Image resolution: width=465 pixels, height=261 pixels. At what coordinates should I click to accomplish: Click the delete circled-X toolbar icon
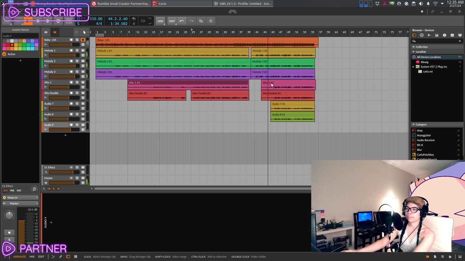(211, 21)
